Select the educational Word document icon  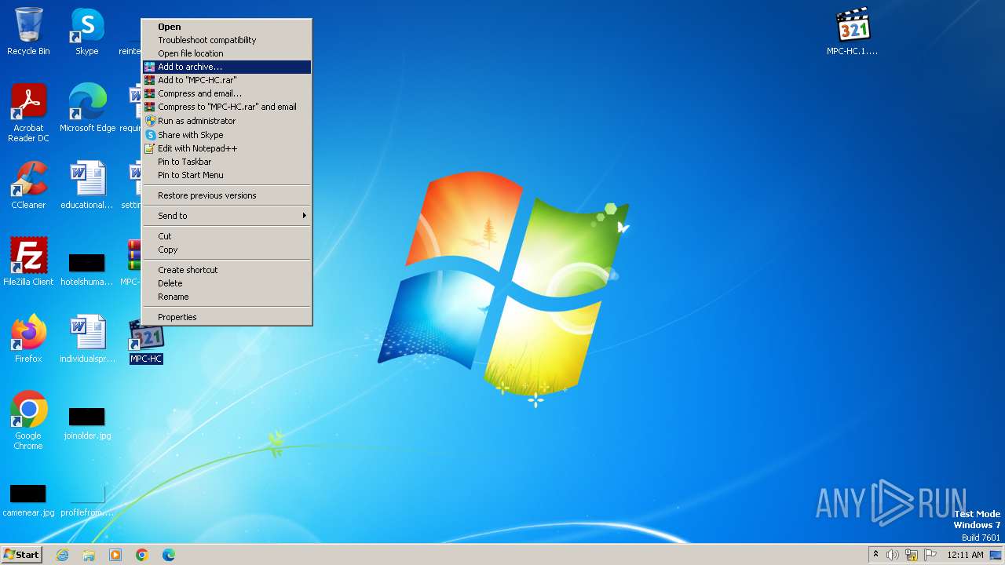(x=87, y=185)
